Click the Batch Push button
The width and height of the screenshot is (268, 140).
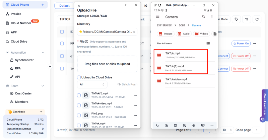point(127,84)
